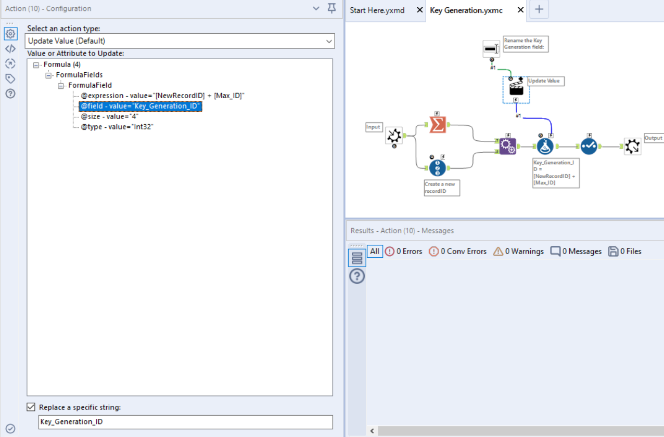Collapse the Formula (4) tree node
The image size is (664, 437).
pyautogui.click(x=35, y=64)
